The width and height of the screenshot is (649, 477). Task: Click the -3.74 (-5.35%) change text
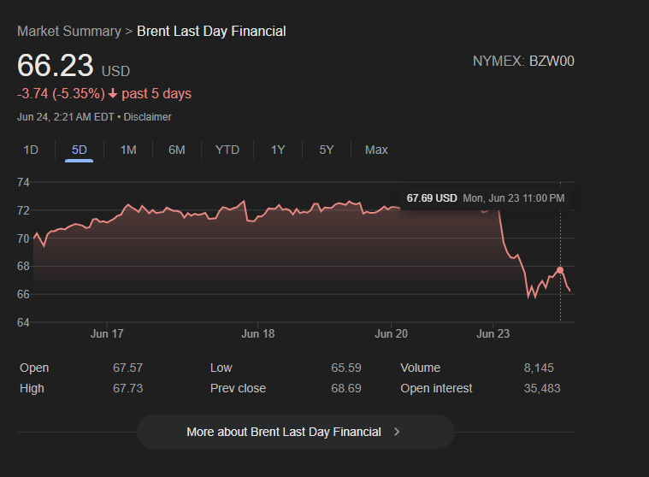tap(61, 94)
